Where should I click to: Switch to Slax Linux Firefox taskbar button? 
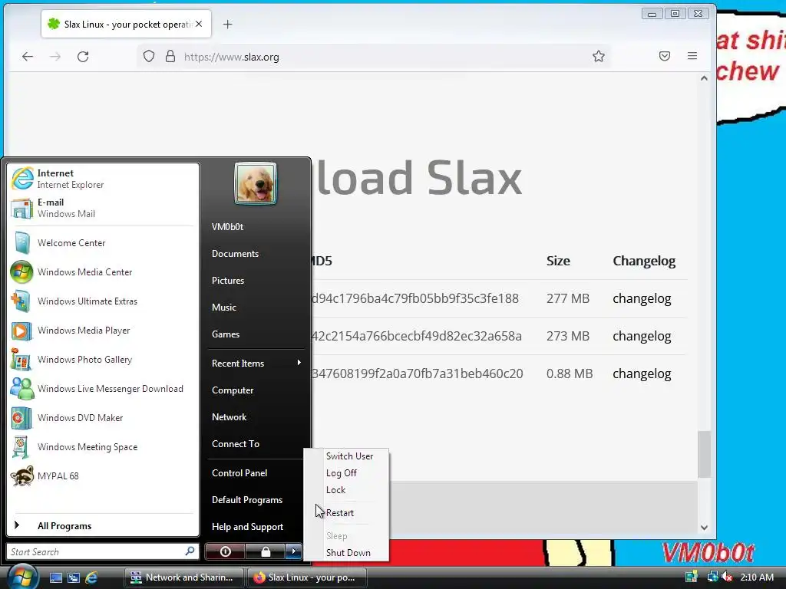click(x=307, y=577)
